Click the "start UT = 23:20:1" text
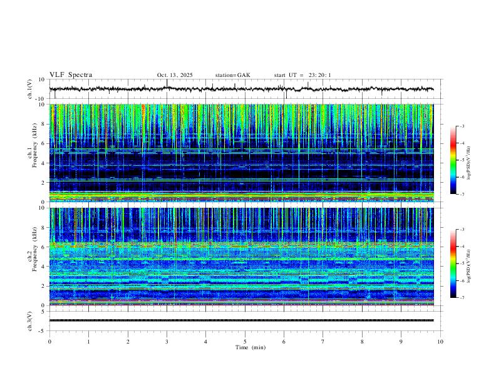This screenshot has width=496, height=383. 302,75
